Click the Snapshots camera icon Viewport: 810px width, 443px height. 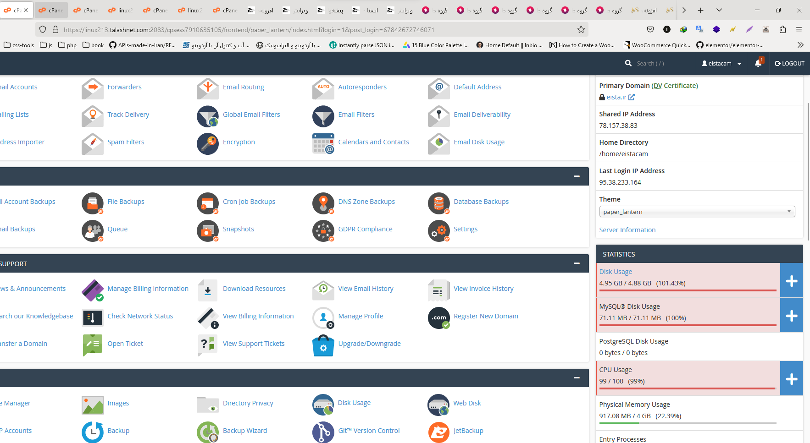pyautogui.click(x=208, y=231)
